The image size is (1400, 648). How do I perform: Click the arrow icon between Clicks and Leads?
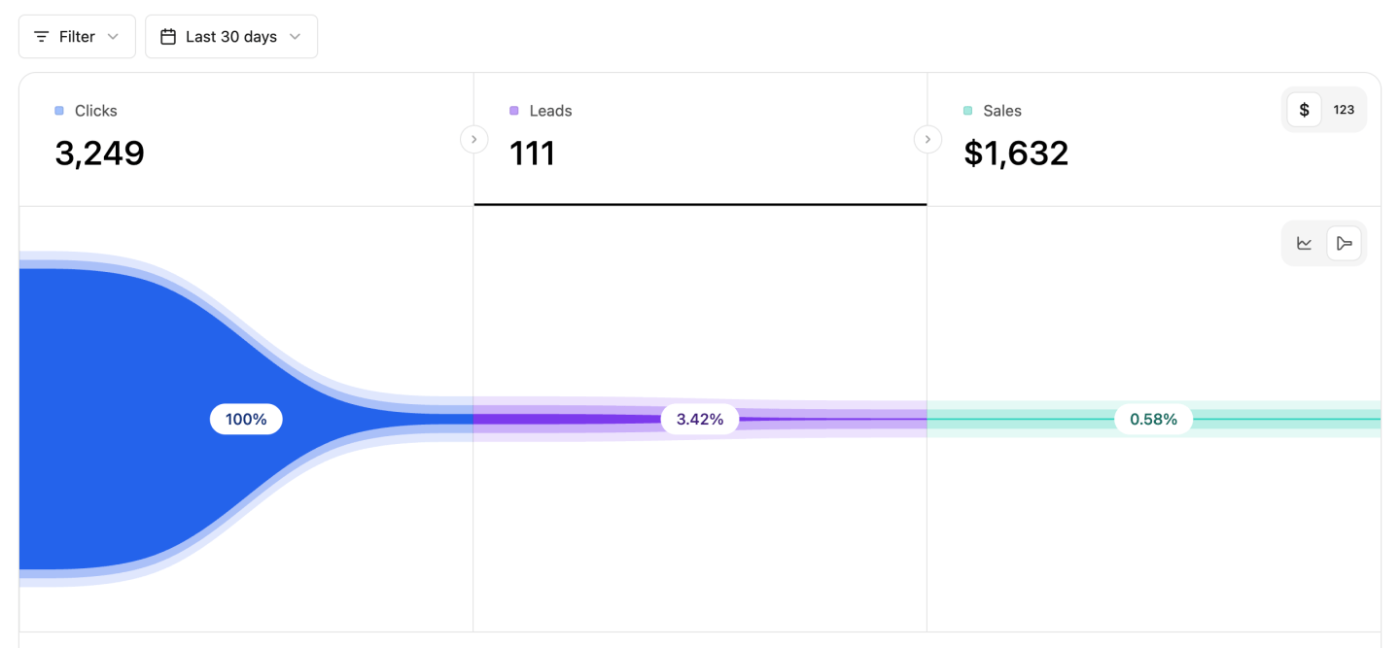(473, 140)
